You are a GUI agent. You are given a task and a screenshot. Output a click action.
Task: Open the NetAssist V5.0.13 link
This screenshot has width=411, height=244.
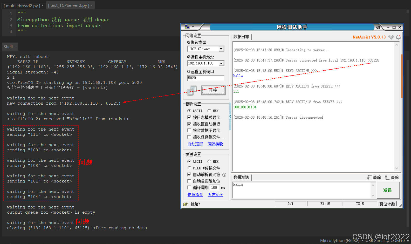pos(369,37)
